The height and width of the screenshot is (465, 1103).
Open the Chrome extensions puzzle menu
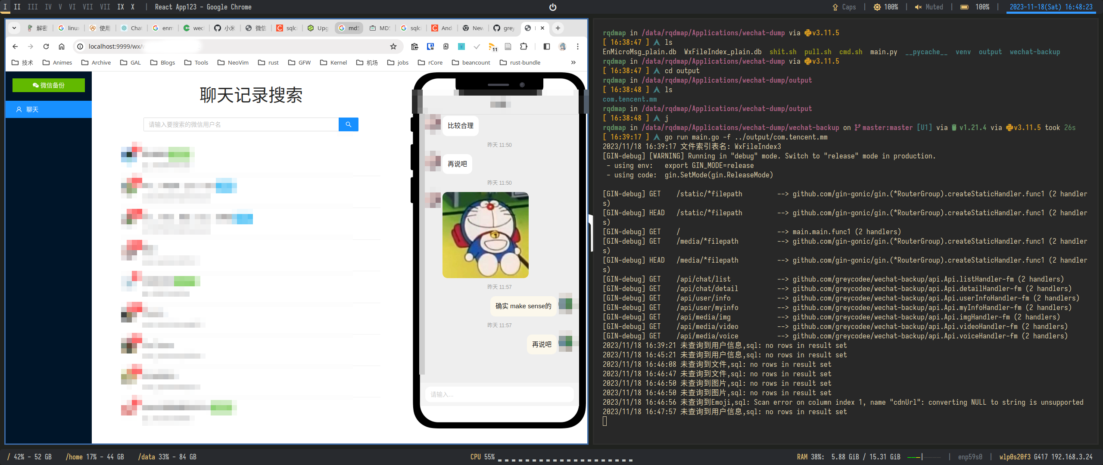point(523,46)
